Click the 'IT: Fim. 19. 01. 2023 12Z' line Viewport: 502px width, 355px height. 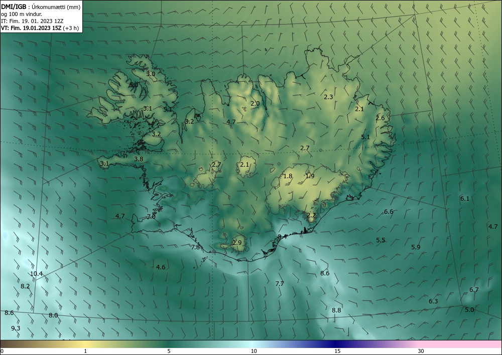tap(32, 21)
